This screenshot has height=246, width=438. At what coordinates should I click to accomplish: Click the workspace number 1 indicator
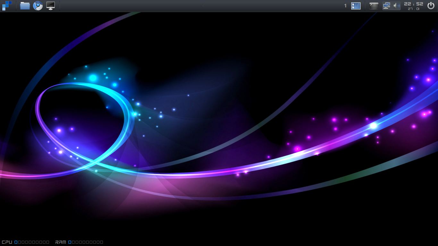pyautogui.click(x=345, y=5)
